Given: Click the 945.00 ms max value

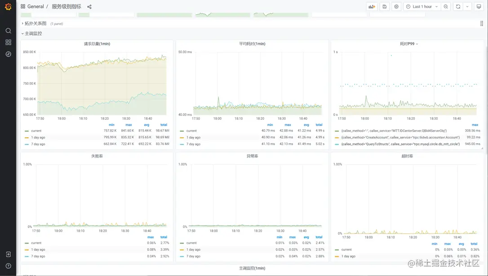Looking at the screenshot, I should (472, 144).
